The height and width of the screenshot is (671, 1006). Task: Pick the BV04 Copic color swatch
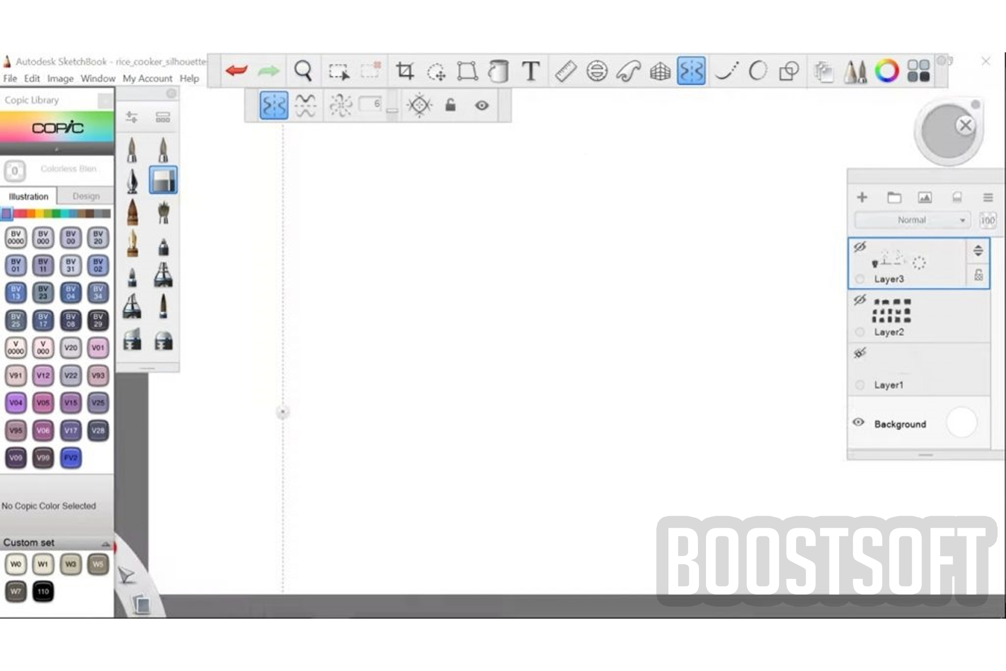(x=71, y=293)
